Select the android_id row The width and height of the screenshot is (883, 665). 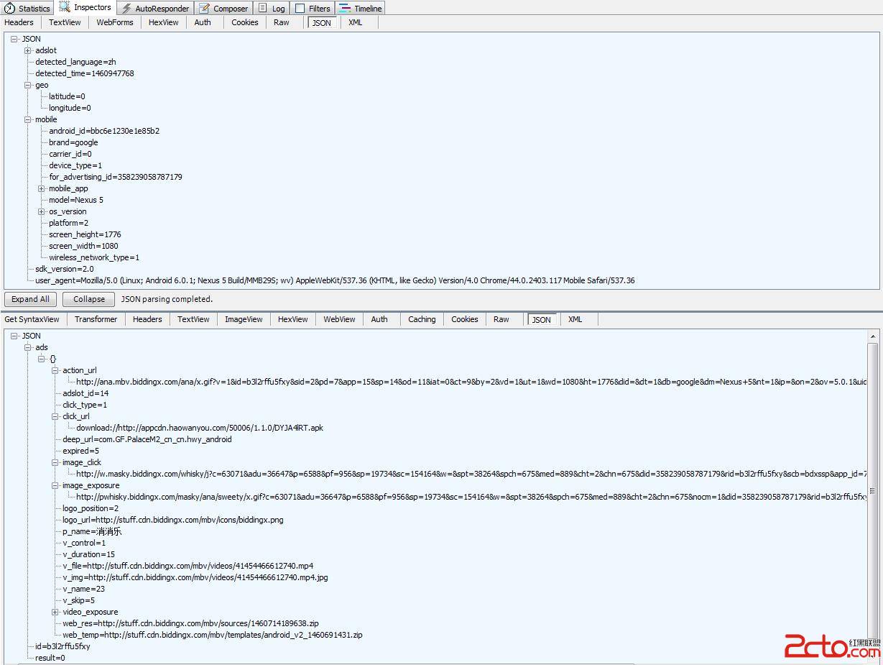104,131
